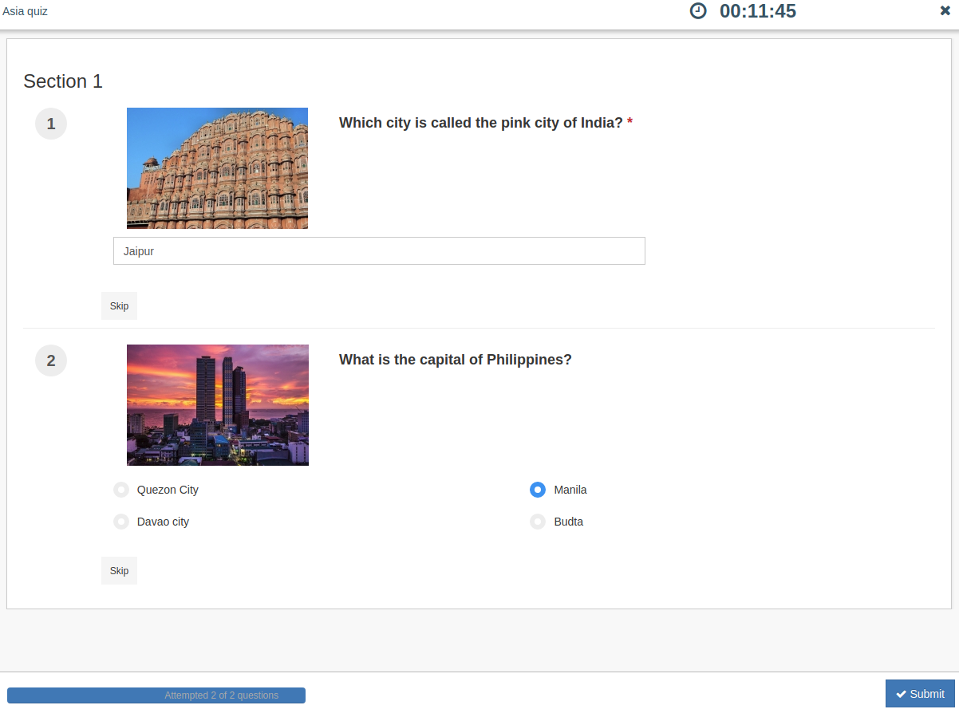Click the Section 1 heading
Screen dimensions: 959x713
coord(63,81)
